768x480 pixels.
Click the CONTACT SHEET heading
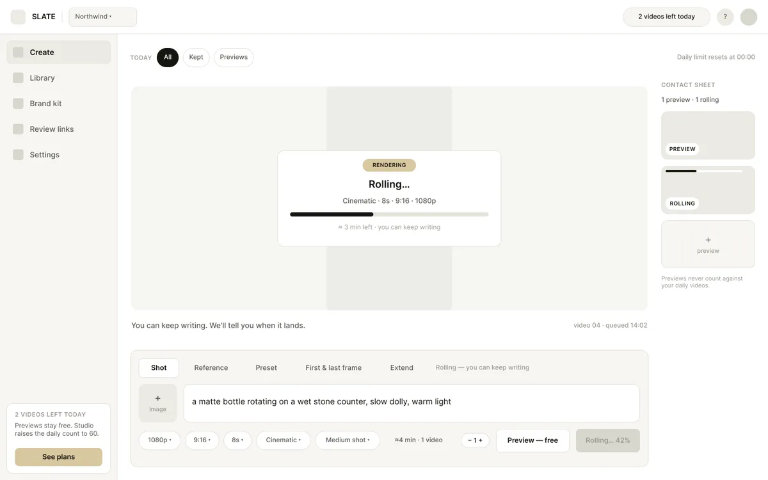(x=688, y=85)
